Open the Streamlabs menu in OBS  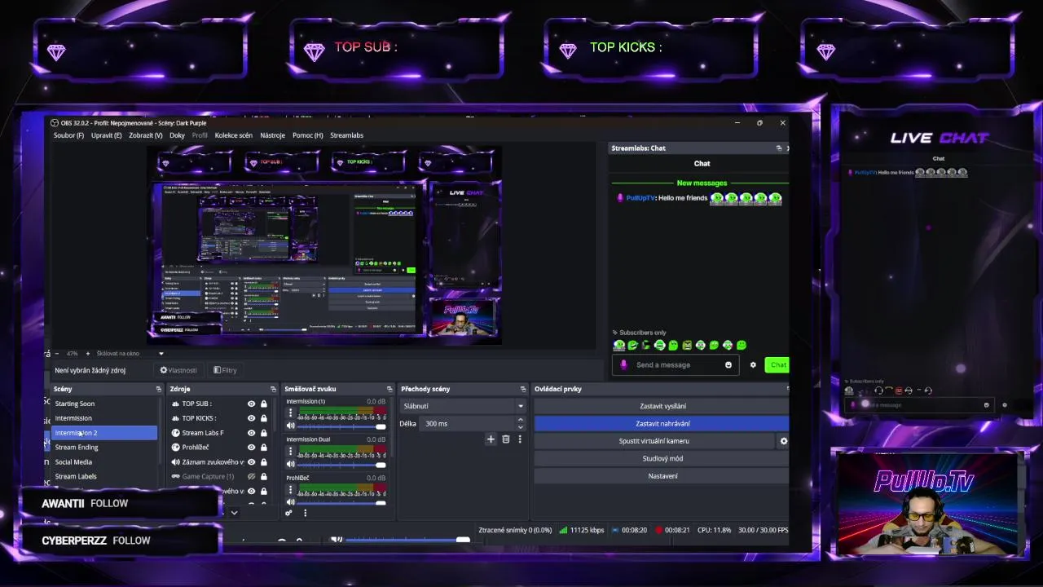point(346,135)
